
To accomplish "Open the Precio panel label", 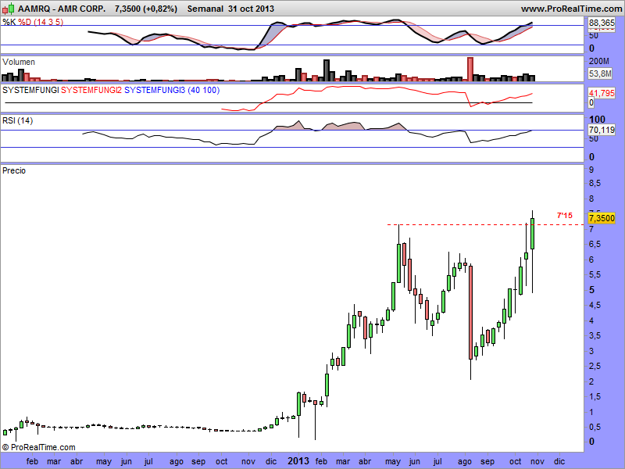I will click(14, 170).
